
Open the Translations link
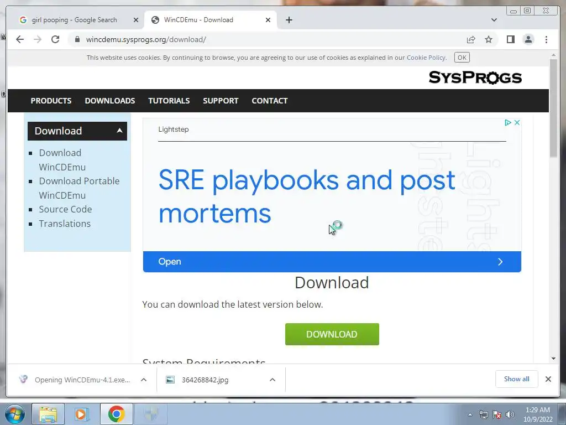(65, 224)
